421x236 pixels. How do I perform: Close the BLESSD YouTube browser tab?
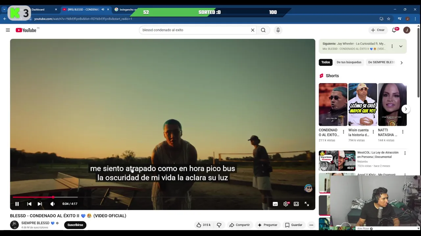click(x=108, y=10)
